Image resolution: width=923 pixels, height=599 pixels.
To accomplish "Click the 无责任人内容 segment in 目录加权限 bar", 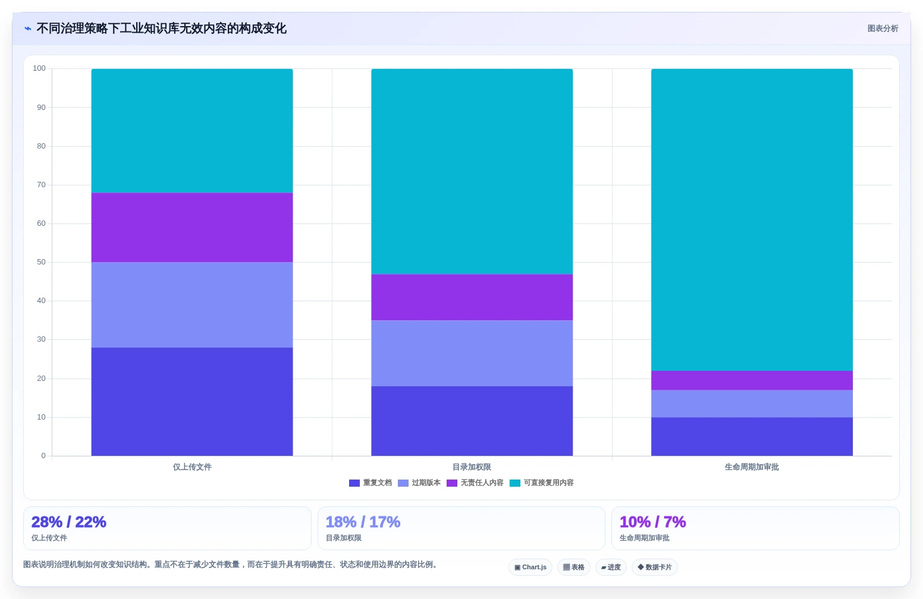I will point(472,297).
